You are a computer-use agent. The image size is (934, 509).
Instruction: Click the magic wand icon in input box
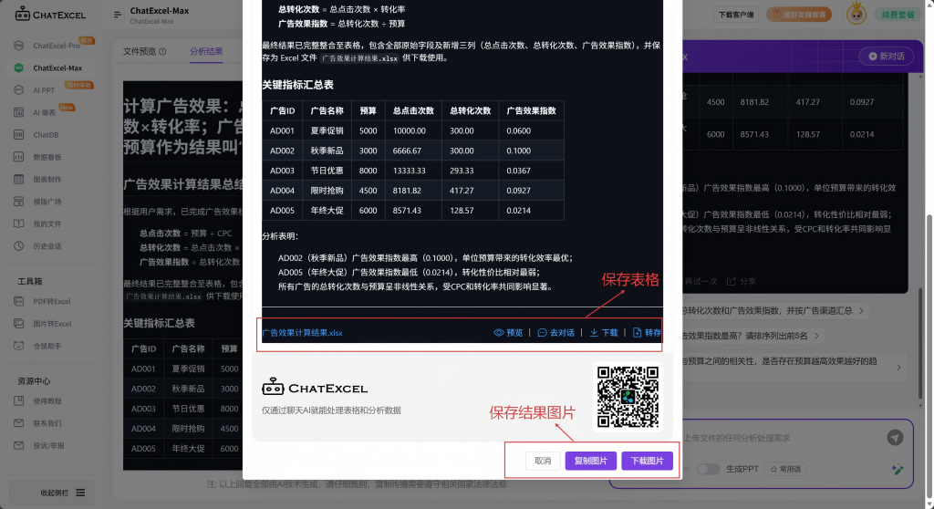pos(898,469)
